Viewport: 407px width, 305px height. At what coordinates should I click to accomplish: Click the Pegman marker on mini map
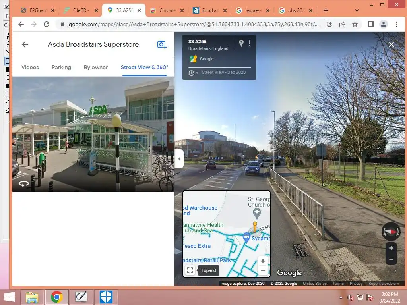tap(255, 227)
